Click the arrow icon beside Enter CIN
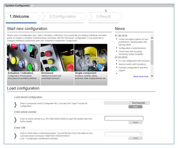 tap(15, 136)
